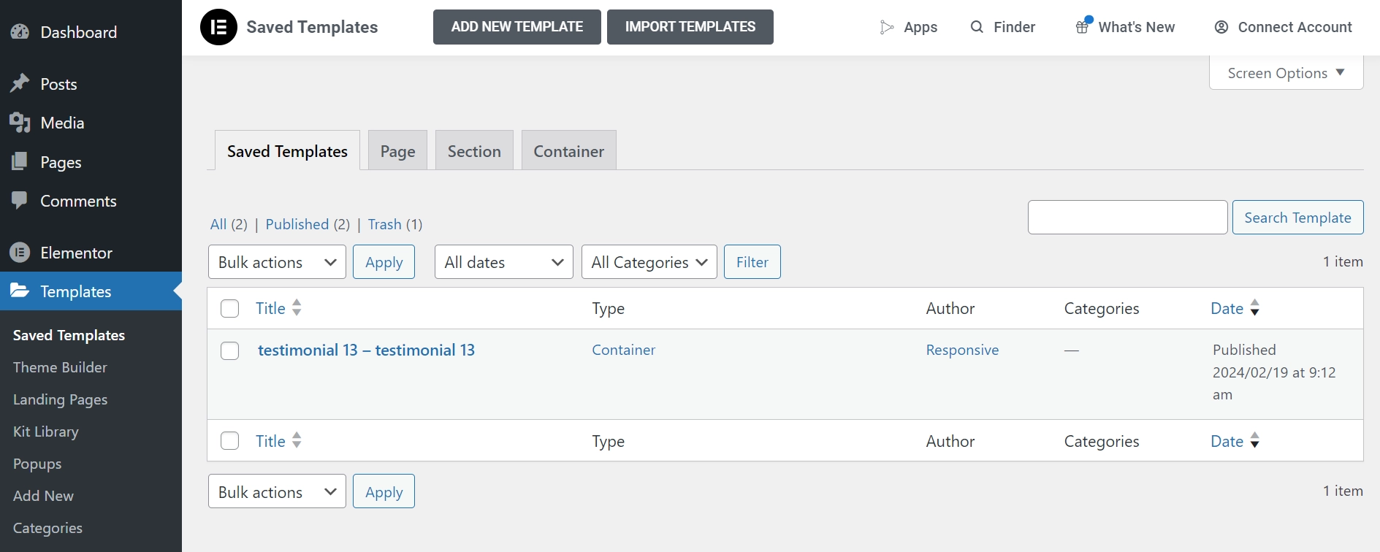Click the Connect Account user icon
The height and width of the screenshot is (552, 1380).
click(1221, 27)
